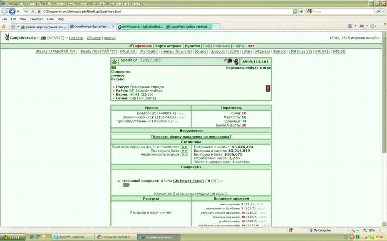This screenshot has height=241, width=387.
Task: Show Quick Tabs thumbnails view
Action: click(13, 27)
